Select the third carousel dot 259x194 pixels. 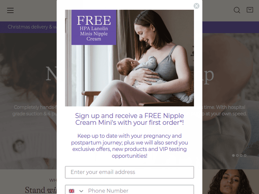[241, 155]
